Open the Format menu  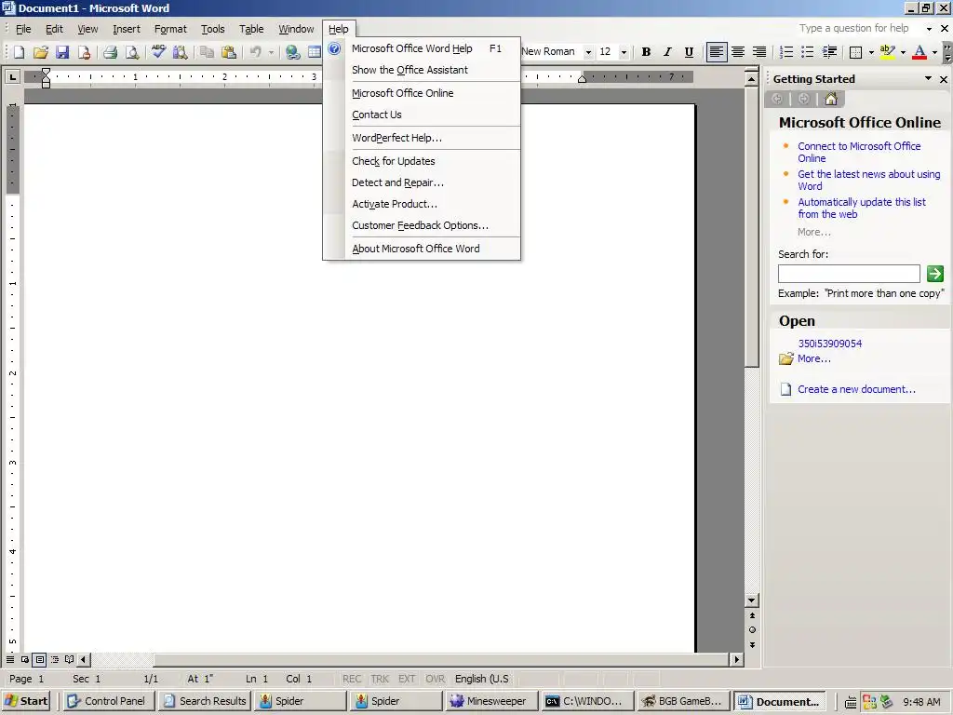pyautogui.click(x=170, y=29)
